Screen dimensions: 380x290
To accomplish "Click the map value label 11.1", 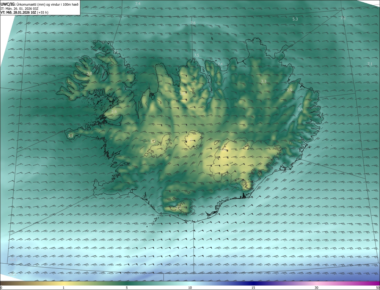I will pyautogui.click(x=14, y=260).
